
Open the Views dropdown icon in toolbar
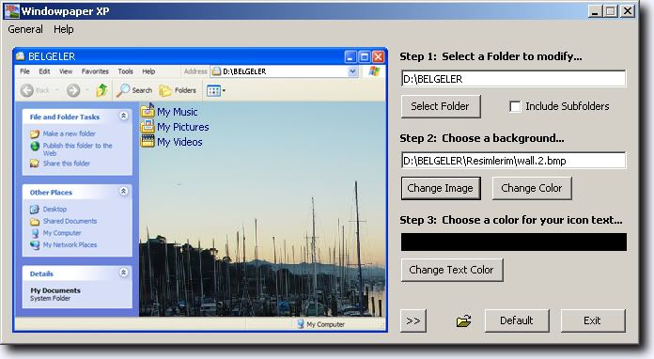[x=216, y=90]
